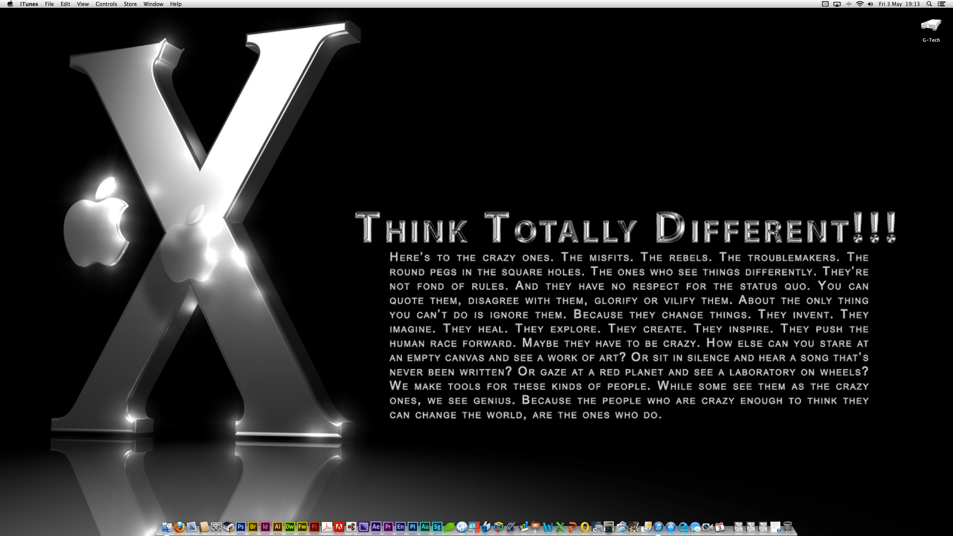The height and width of the screenshot is (536, 953).
Task: Launch Adobe Fireworks (Fw) from Dock
Action: click(302, 527)
